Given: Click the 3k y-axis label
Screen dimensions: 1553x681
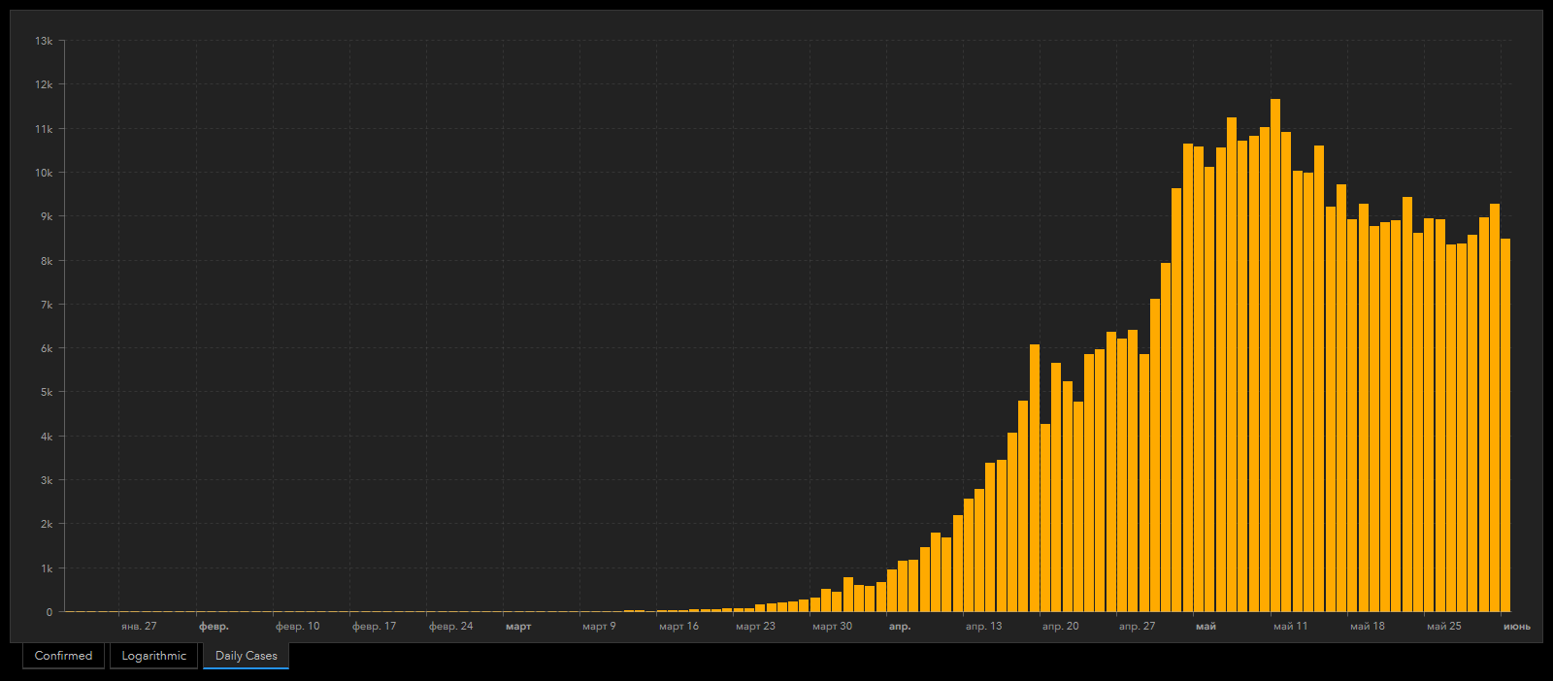Looking at the screenshot, I should 47,480.
